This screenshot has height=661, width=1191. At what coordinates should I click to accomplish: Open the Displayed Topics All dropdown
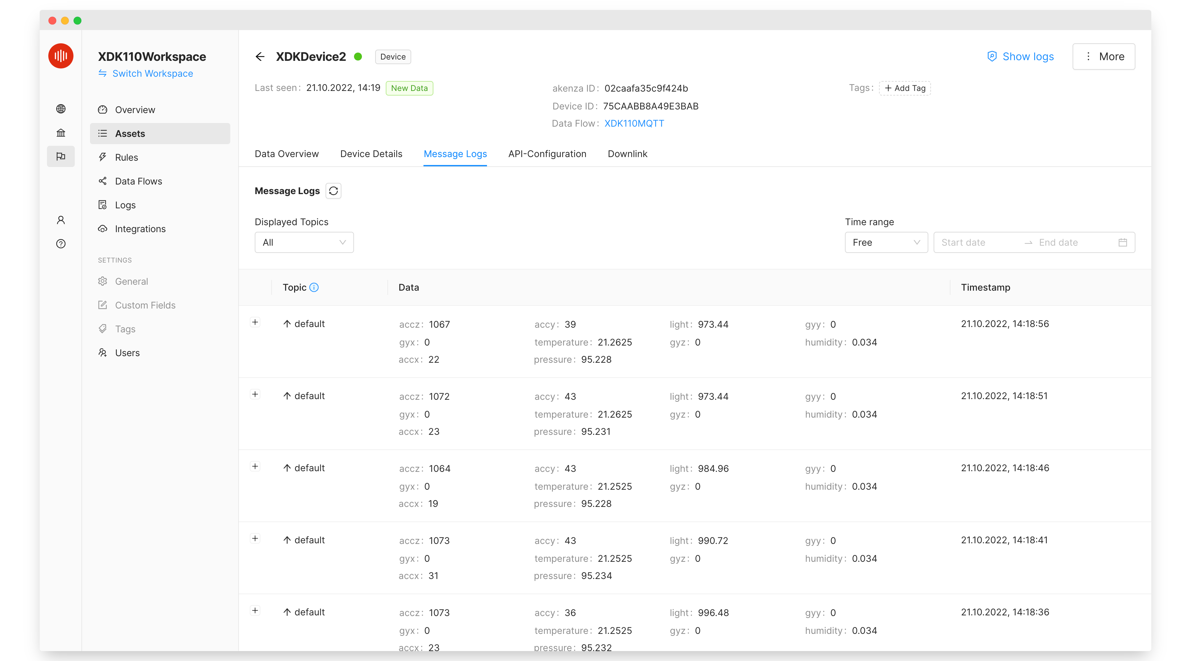tap(304, 242)
